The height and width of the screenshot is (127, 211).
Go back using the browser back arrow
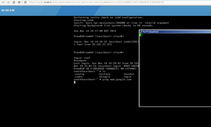coord(3,2)
